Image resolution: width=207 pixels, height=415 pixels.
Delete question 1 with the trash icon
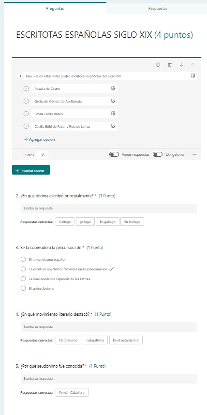(x=170, y=65)
